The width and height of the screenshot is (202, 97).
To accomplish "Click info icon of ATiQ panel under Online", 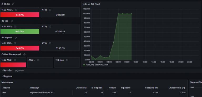I will coord(38,60).
